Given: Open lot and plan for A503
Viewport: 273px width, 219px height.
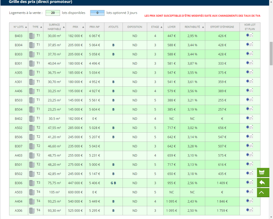Looking at the screenshot, I should click(x=249, y=192).
